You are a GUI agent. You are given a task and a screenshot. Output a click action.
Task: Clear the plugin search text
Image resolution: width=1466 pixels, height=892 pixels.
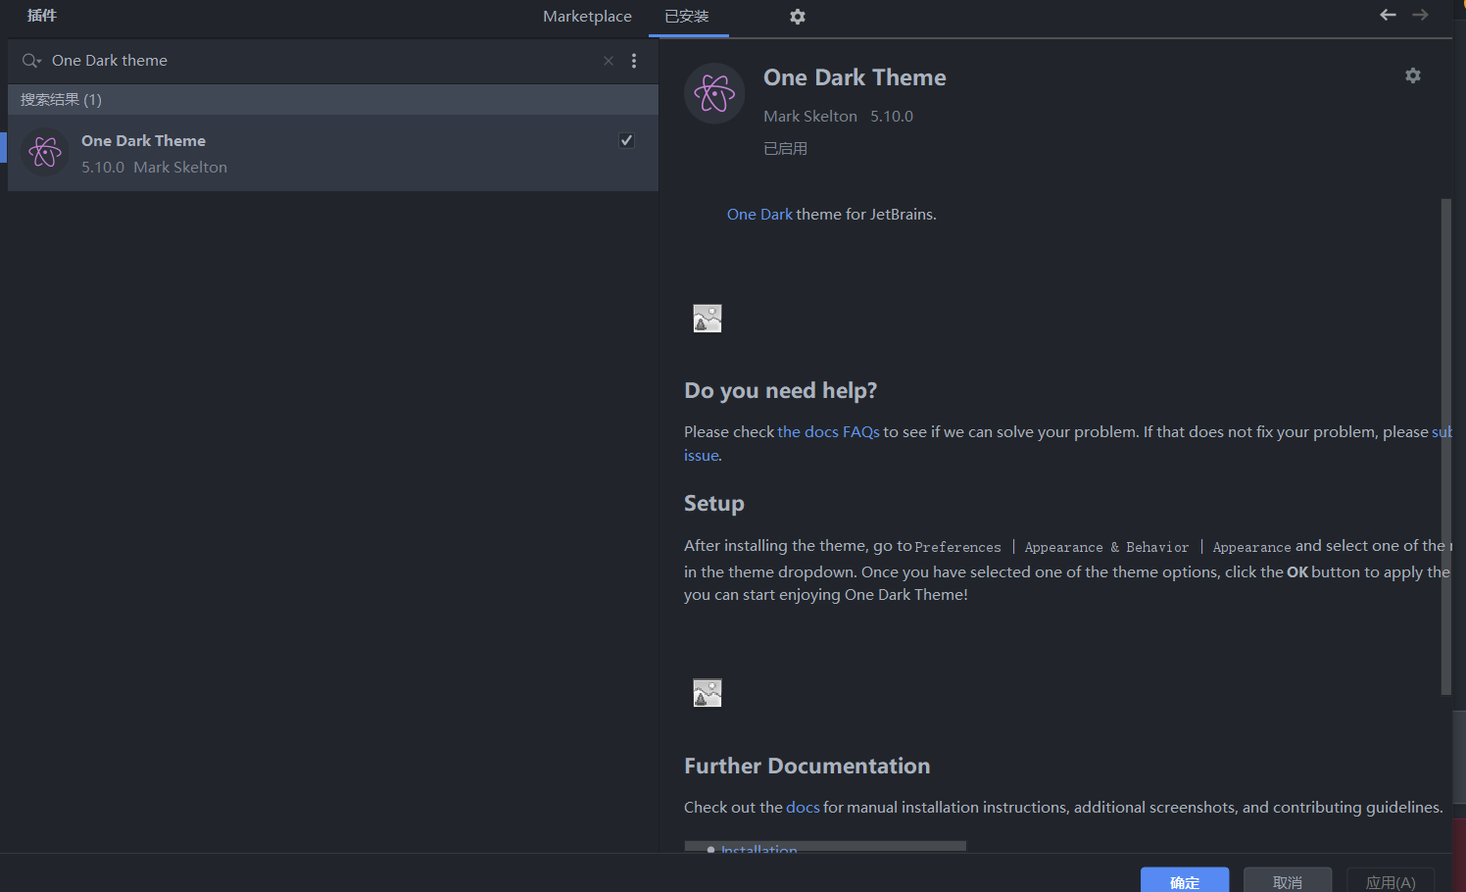pyautogui.click(x=609, y=61)
